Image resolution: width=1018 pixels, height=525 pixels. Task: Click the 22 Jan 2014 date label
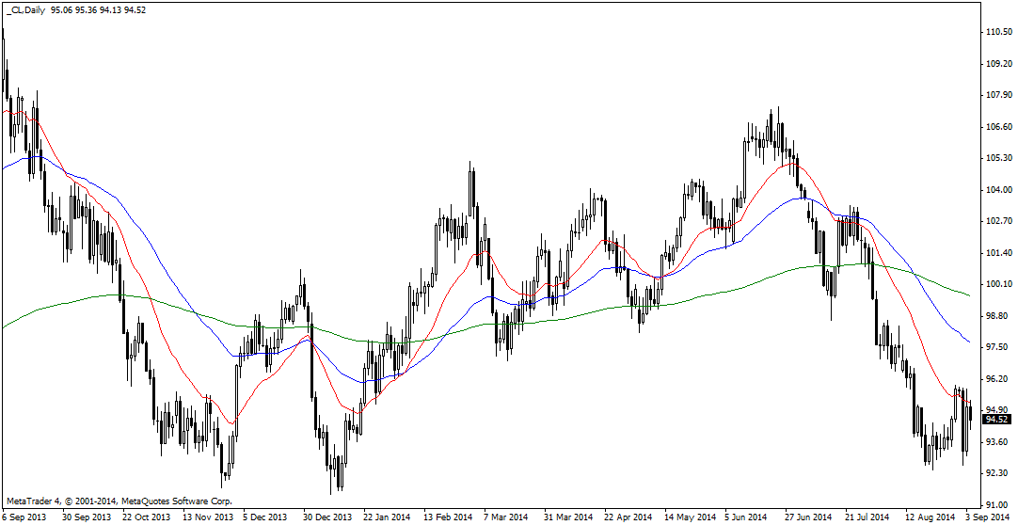click(387, 517)
